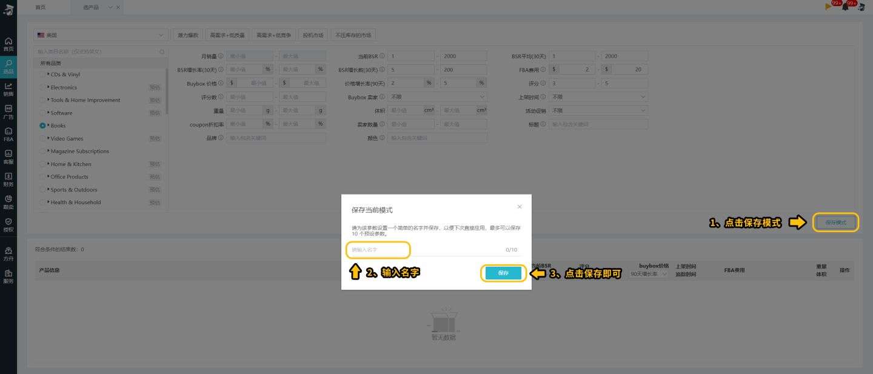The height and width of the screenshot is (374, 873).
Task: Select the Office Products radio
Action: (42, 177)
